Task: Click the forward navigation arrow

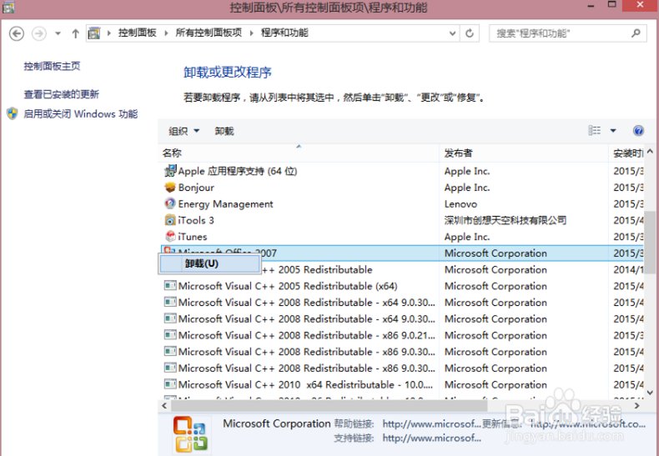Action: [39, 33]
